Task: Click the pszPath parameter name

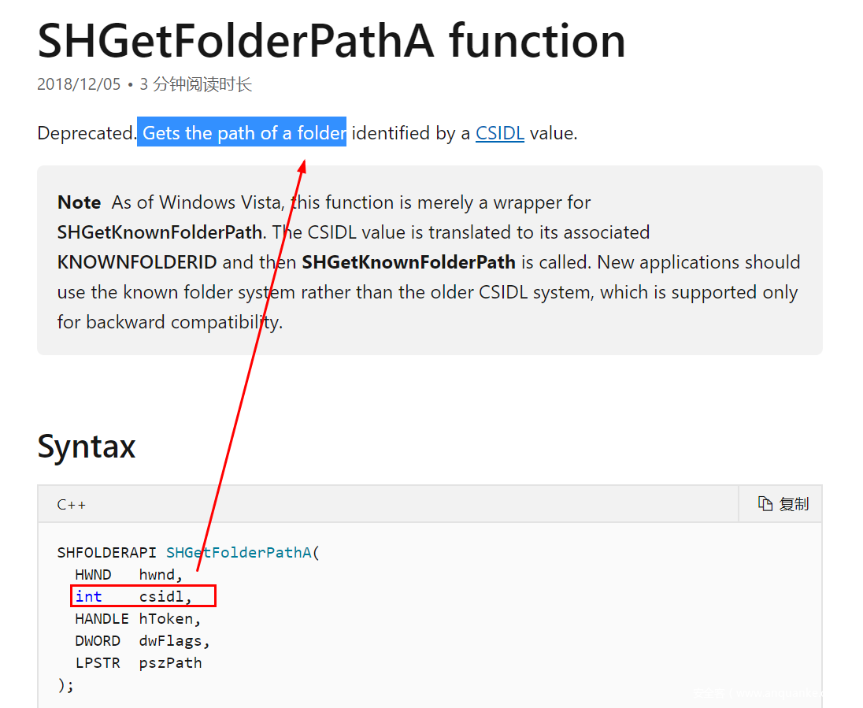Action: (x=171, y=663)
